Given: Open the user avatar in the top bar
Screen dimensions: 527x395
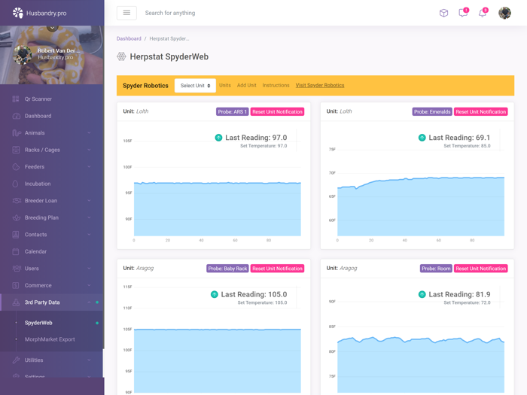Looking at the screenshot, I should (504, 13).
